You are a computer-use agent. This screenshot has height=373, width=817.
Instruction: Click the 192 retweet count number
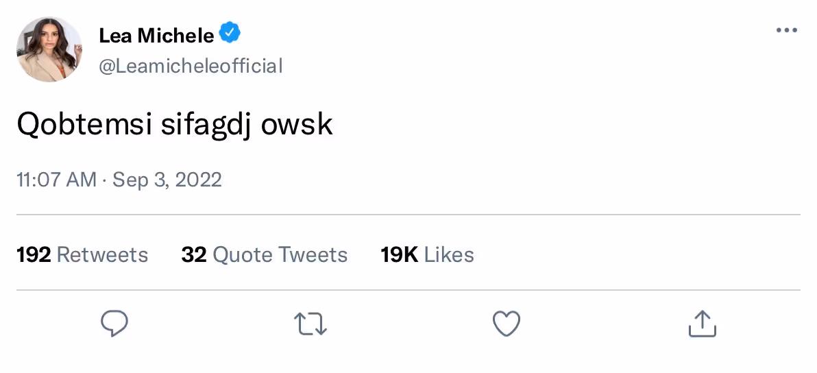pos(34,255)
